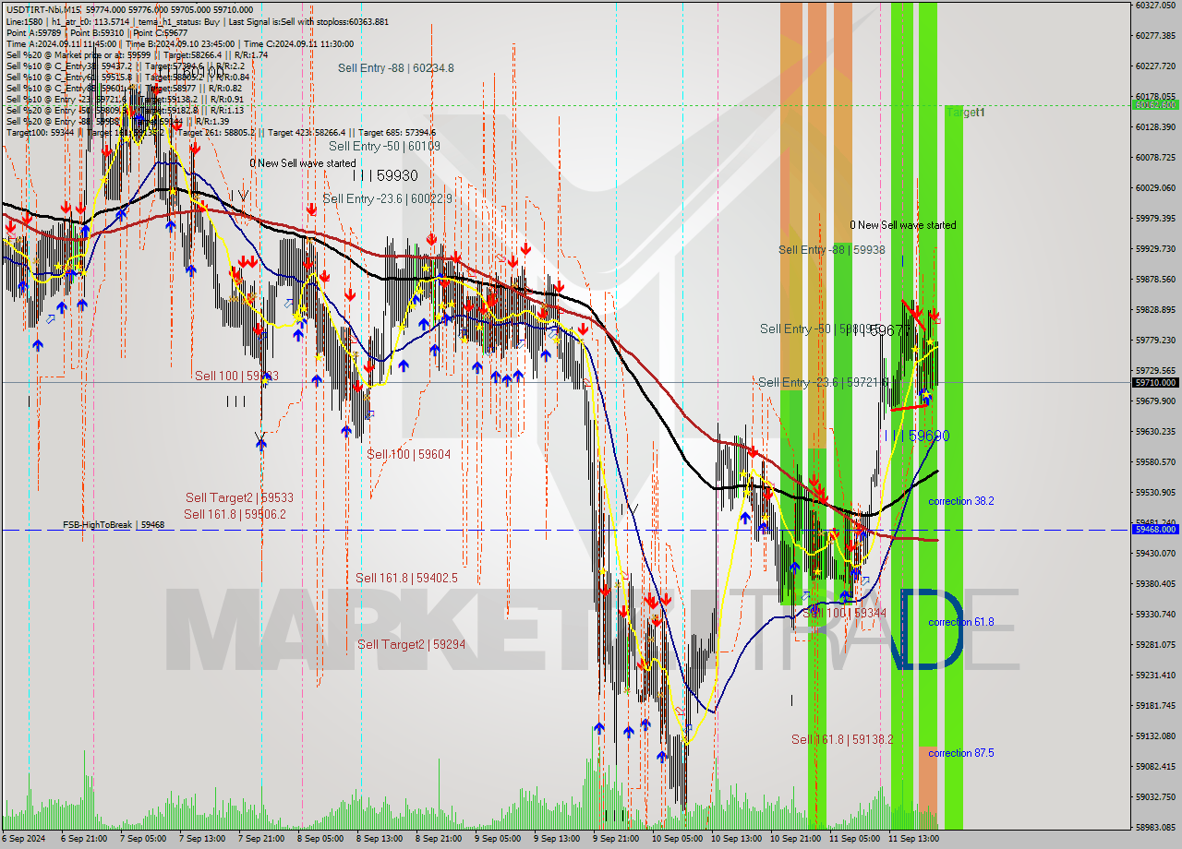Click 'Sell 161.8 | 59506.2' label
This screenshot has height=849, width=1182.
point(235,514)
